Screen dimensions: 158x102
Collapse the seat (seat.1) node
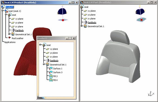coord(3,10)
